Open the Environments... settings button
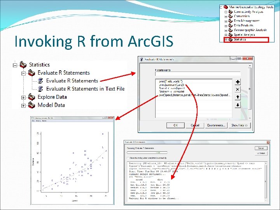The image size is (280, 210). (216, 125)
